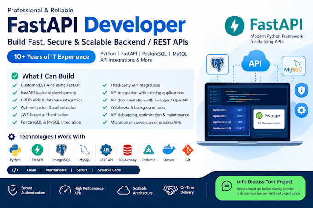Click the Pydantic triangle icon
The image size is (313, 208).
point(149,150)
